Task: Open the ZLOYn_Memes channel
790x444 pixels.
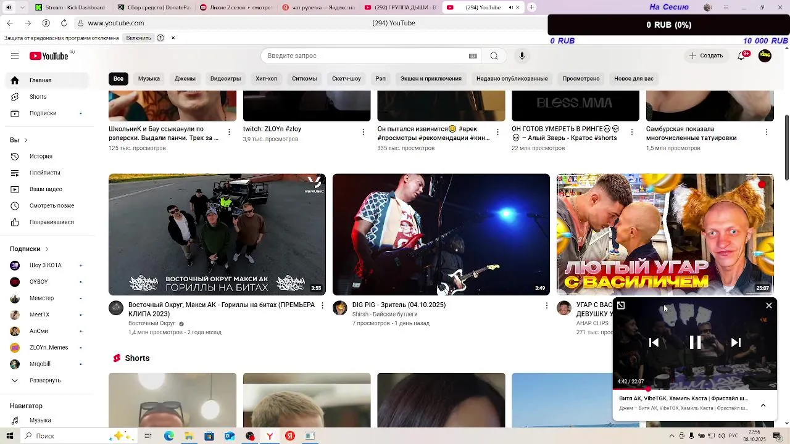Action: (46, 348)
